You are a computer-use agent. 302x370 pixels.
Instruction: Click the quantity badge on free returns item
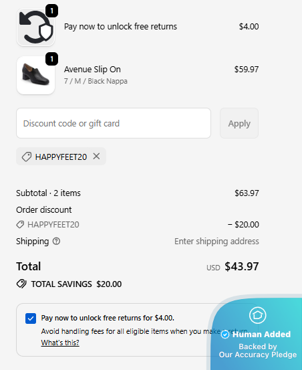[52, 11]
